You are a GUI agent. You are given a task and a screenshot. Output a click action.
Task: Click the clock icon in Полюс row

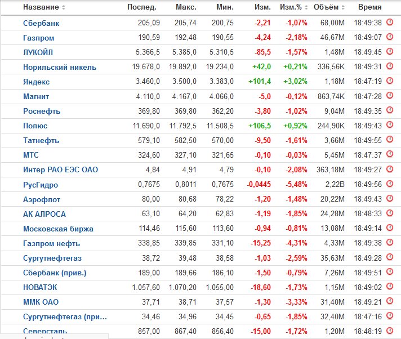point(390,125)
